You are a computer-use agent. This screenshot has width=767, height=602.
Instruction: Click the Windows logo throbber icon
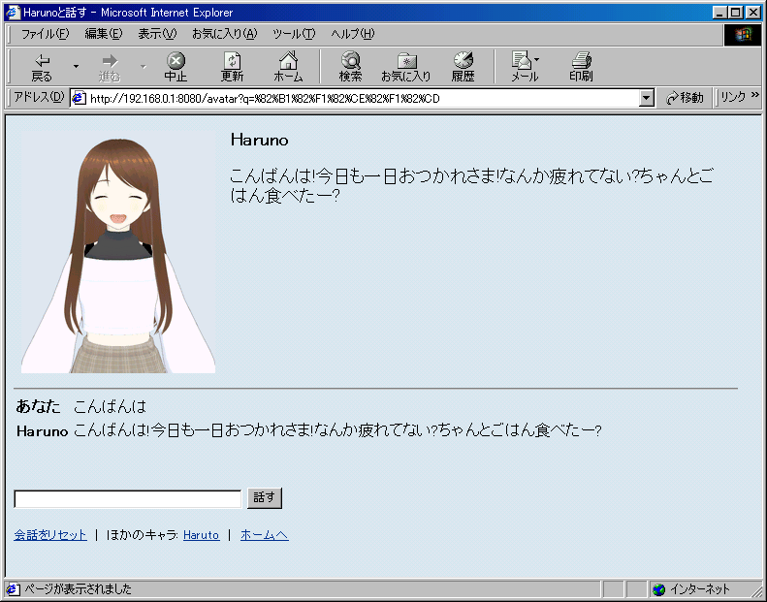pyautogui.click(x=743, y=34)
